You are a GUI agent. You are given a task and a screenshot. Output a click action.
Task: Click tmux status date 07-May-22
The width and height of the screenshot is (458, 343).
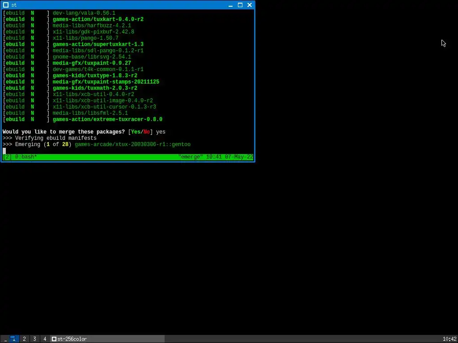click(x=239, y=157)
